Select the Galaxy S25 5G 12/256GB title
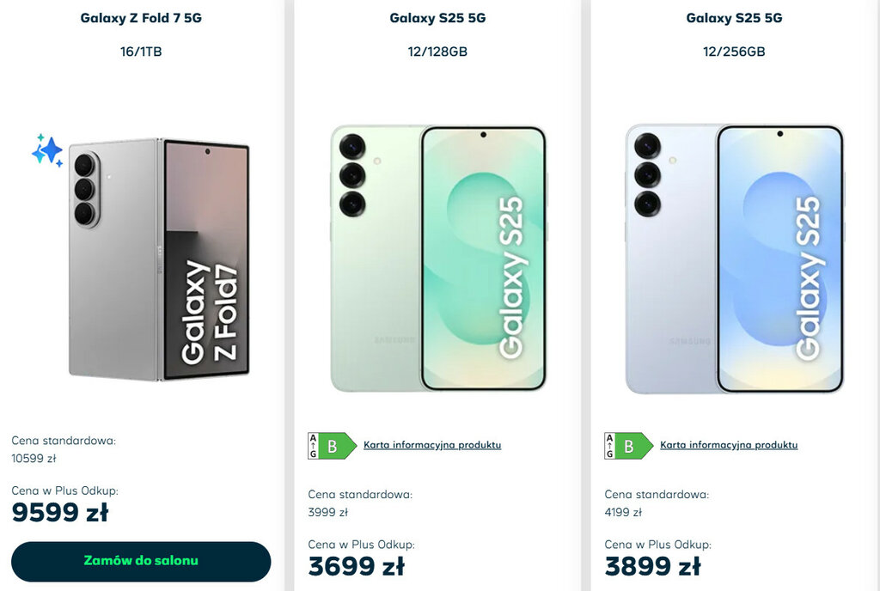Viewport: 880px width, 591px height. pos(734,18)
